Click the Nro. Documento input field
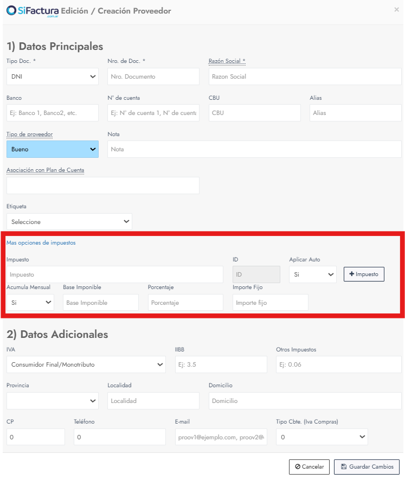Screen dimensions: 405x480 point(153,76)
